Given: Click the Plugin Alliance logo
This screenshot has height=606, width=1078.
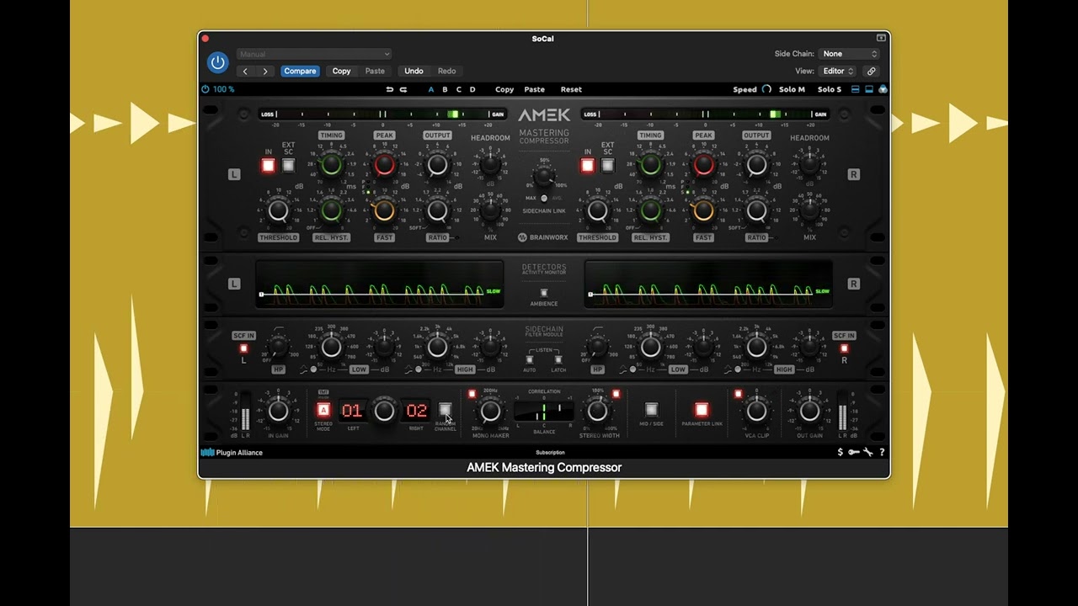Looking at the screenshot, I should click(x=232, y=453).
